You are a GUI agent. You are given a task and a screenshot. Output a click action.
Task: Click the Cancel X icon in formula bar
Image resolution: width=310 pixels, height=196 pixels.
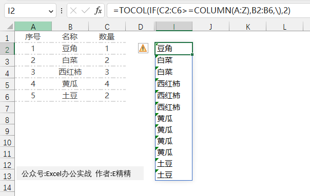click(73, 11)
